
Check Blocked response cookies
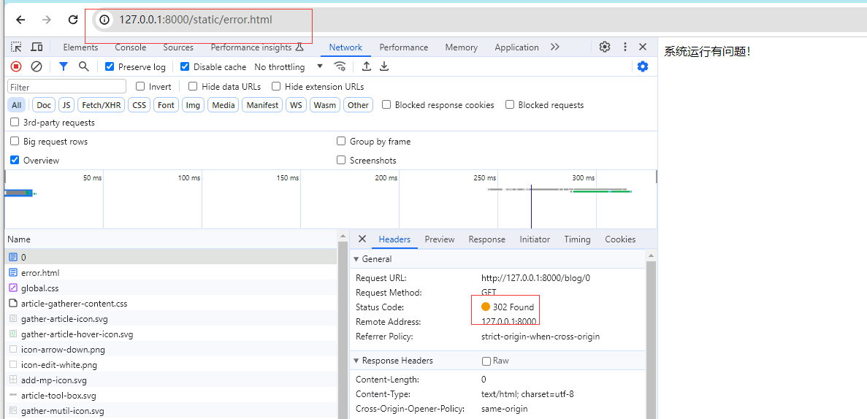(x=386, y=104)
